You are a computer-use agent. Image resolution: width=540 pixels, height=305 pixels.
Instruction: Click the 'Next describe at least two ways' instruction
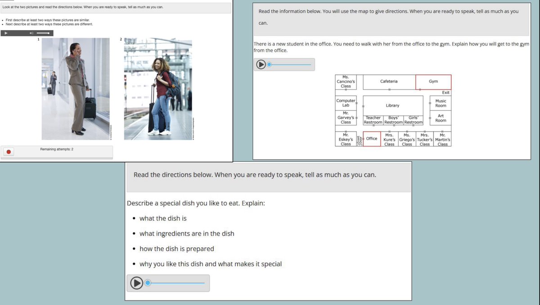tap(49, 24)
